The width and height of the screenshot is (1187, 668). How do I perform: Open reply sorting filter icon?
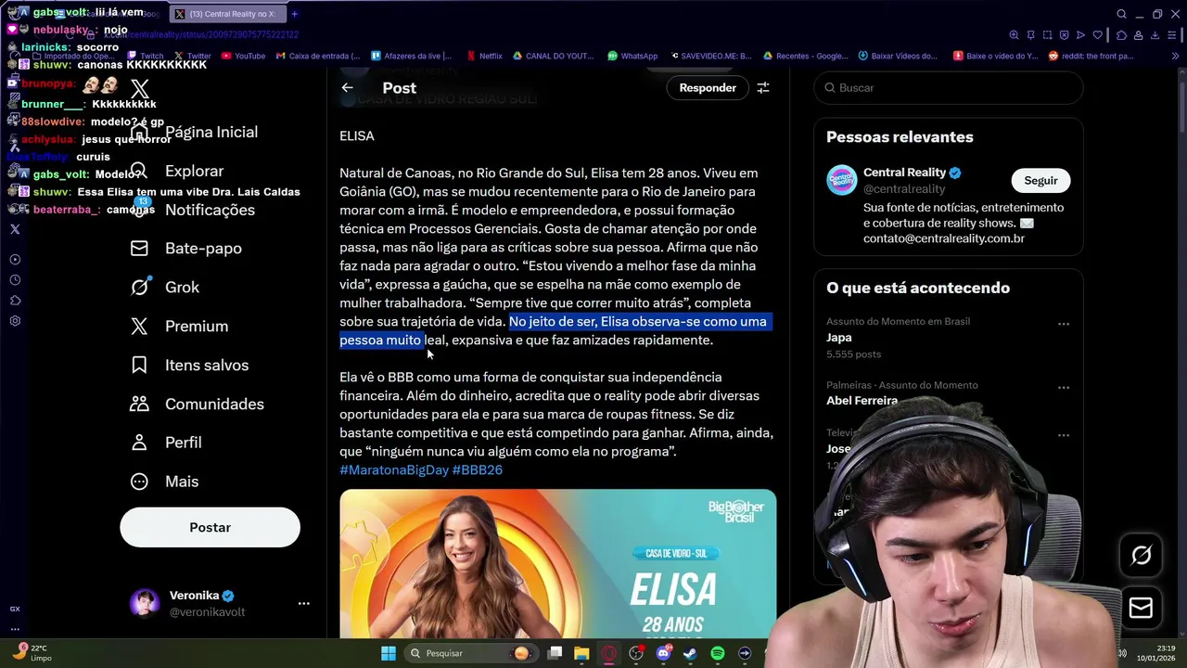tap(763, 88)
